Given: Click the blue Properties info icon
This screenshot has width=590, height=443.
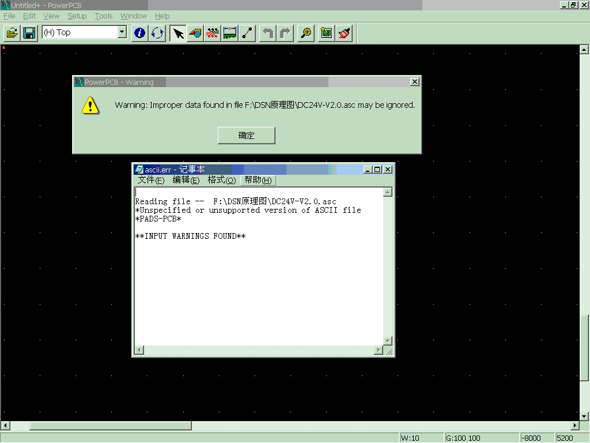Looking at the screenshot, I should click(x=139, y=33).
